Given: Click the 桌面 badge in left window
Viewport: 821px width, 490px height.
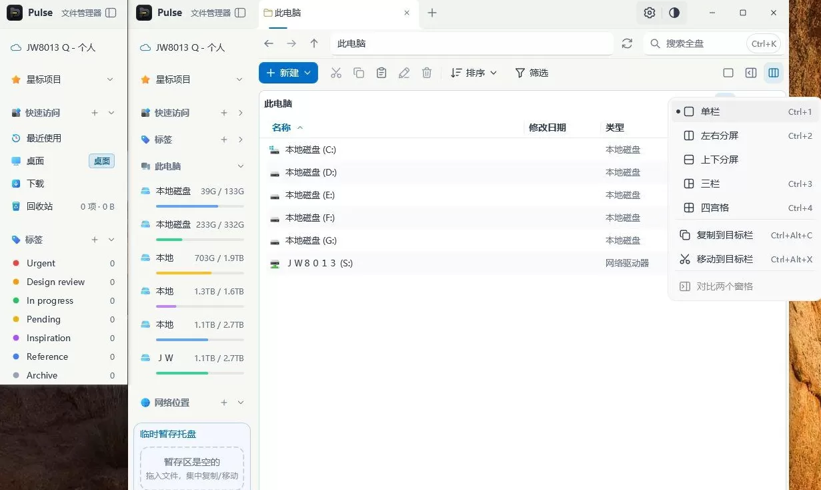Looking at the screenshot, I should click(102, 161).
